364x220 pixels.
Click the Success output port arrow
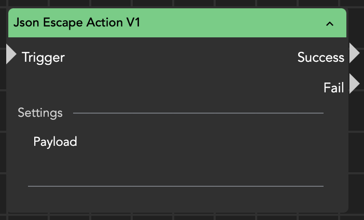355,53
